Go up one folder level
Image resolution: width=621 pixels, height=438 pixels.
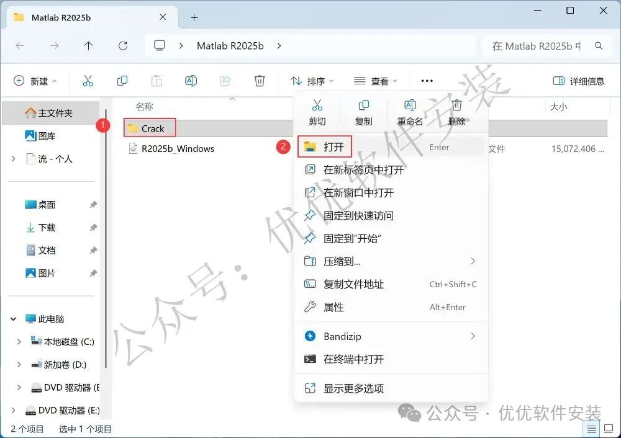pyautogui.click(x=88, y=46)
